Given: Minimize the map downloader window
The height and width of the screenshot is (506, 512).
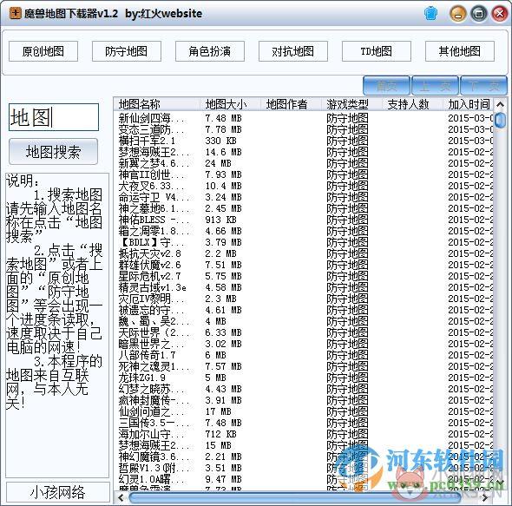Looking at the screenshot, I should point(458,14).
